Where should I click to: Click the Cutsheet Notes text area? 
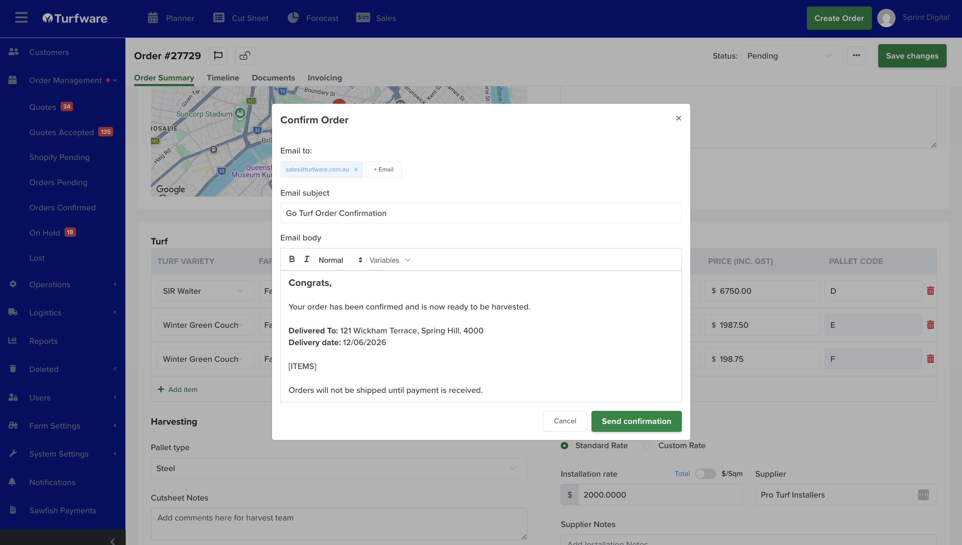pyautogui.click(x=338, y=524)
